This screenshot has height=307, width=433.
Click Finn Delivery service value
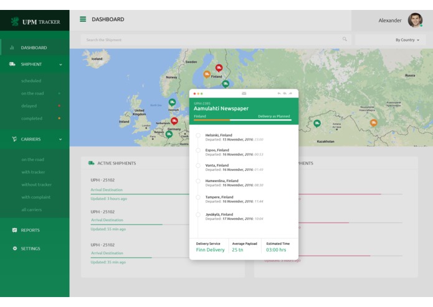[210, 250]
